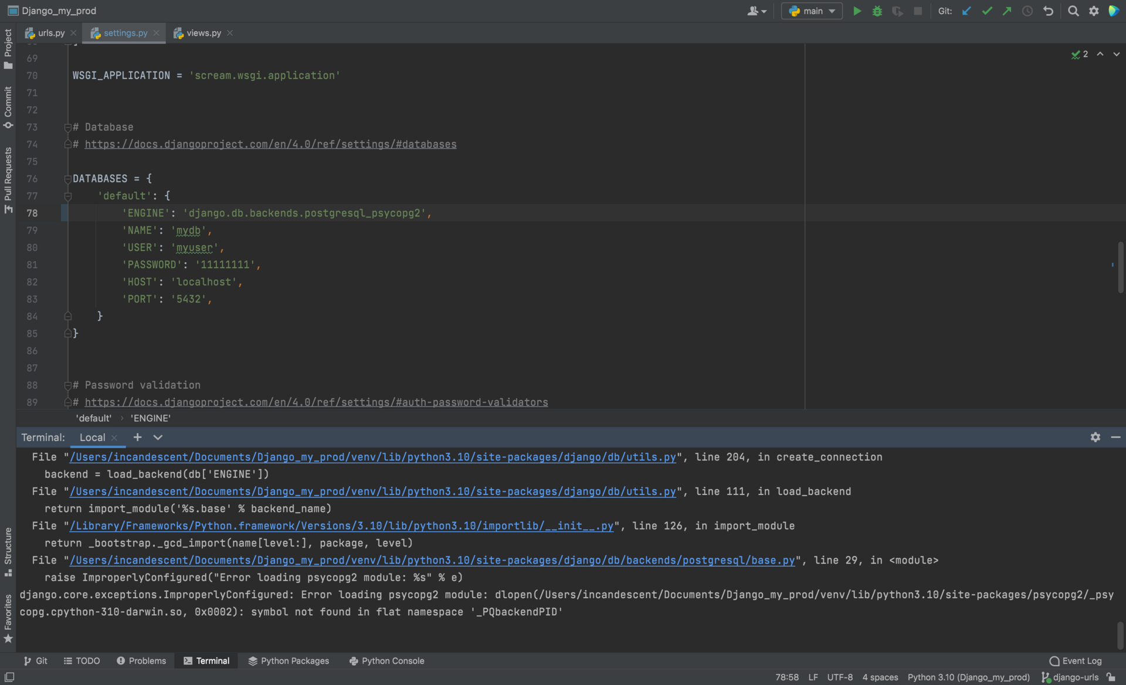Run the main configuration with play button
The image size is (1126, 685).
coord(857,11)
